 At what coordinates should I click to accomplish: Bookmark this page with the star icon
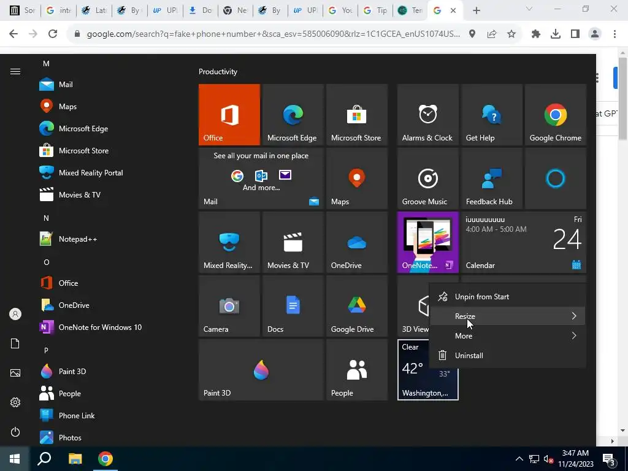(511, 34)
